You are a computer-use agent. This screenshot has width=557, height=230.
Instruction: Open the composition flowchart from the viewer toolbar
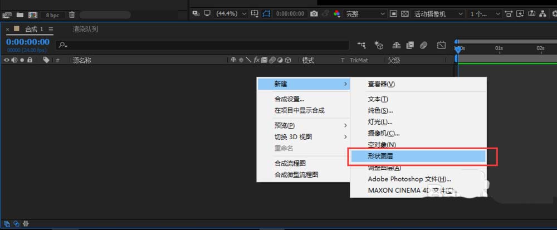tap(543, 14)
